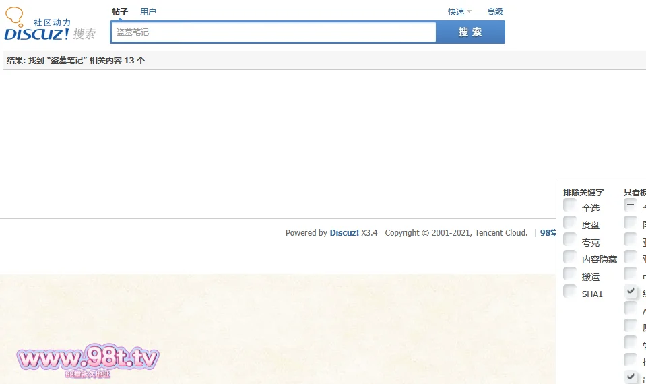The width and height of the screenshot is (646, 384).
Task: Uncheck the upper checked box in 只看板块 column
Action: click(x=631, y=292)
